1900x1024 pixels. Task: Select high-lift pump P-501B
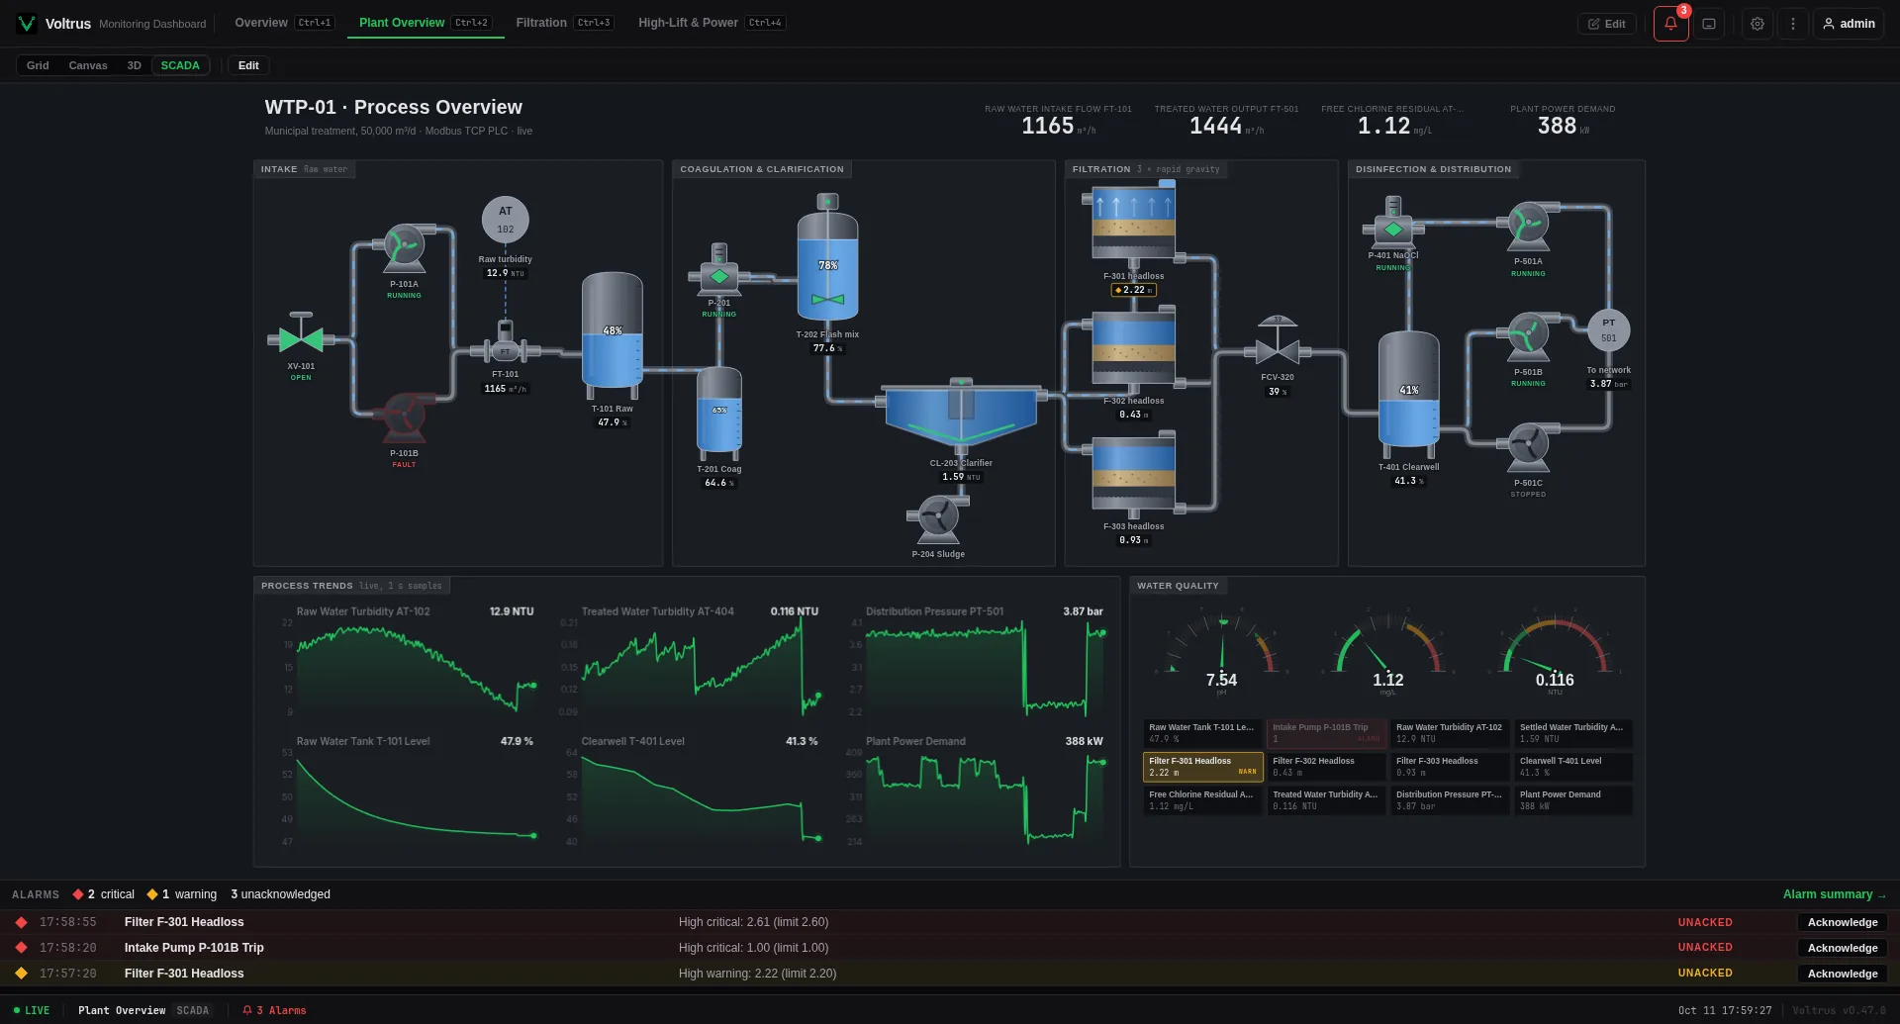click(x=1528, y=337)
